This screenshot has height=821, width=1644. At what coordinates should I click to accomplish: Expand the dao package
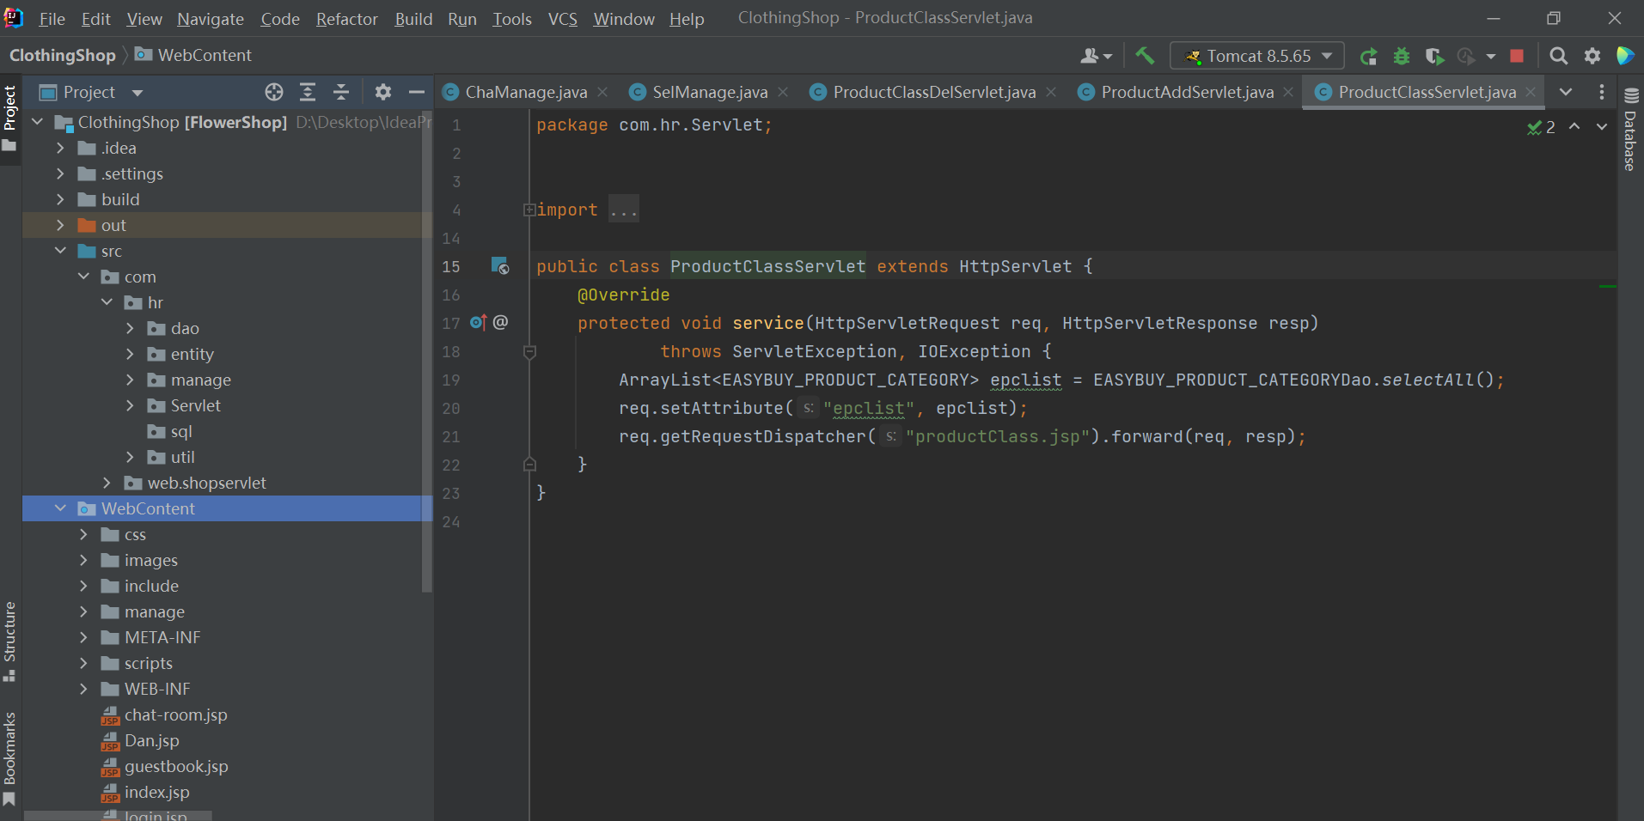click(130, 328)
